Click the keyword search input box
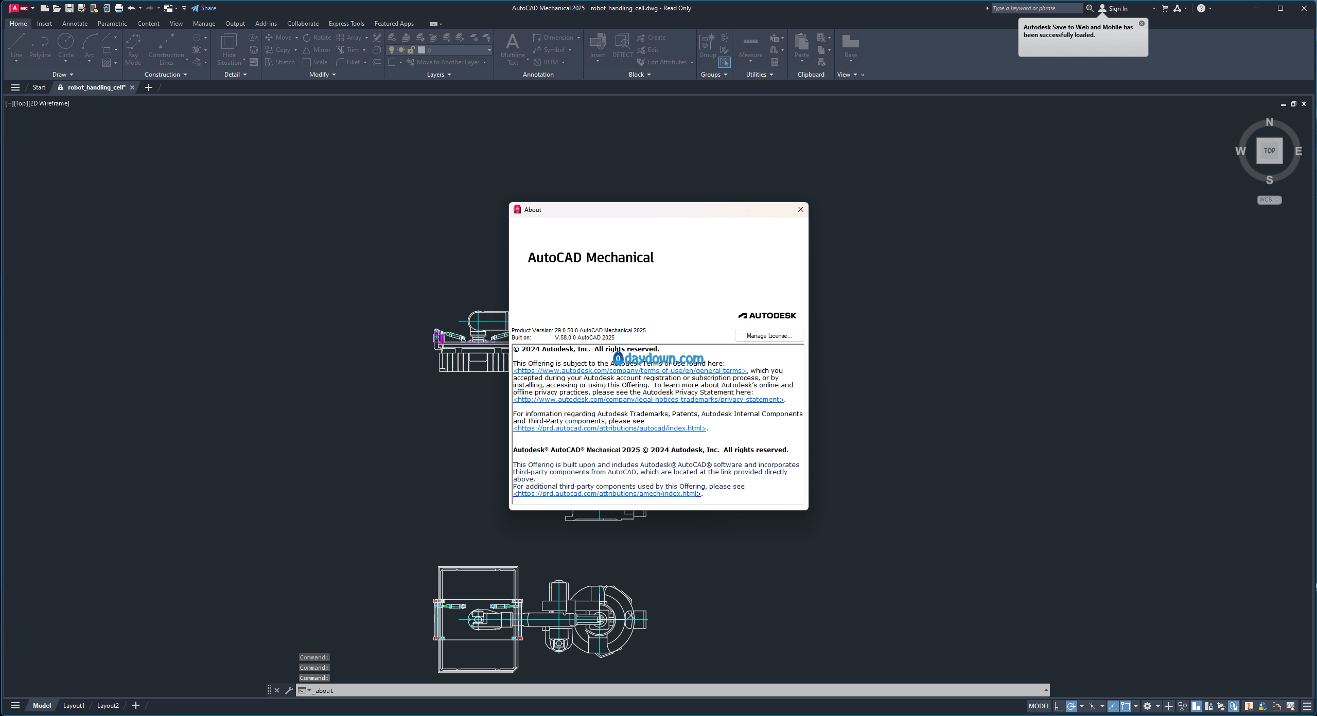The image size is (1317, 716). [1037, 8]
